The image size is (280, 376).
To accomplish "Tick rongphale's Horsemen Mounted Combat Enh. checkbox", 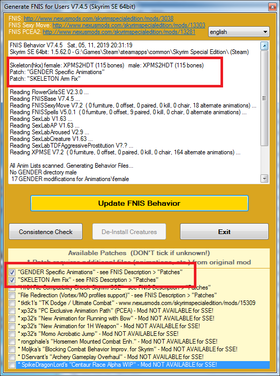I will tap(12, 341).
